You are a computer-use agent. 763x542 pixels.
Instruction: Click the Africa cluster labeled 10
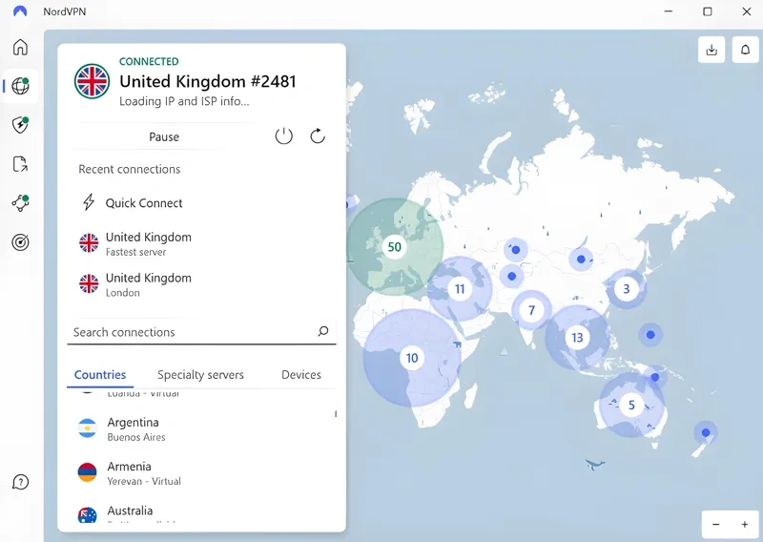[412, 358]
